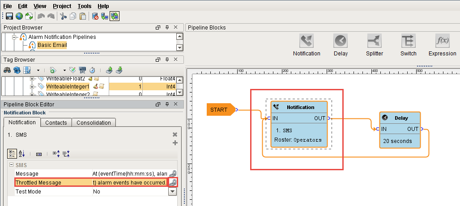Toggle the description area in the property editor
The width and height of the screenshot is (460, 206).
[x=39, y=154]
